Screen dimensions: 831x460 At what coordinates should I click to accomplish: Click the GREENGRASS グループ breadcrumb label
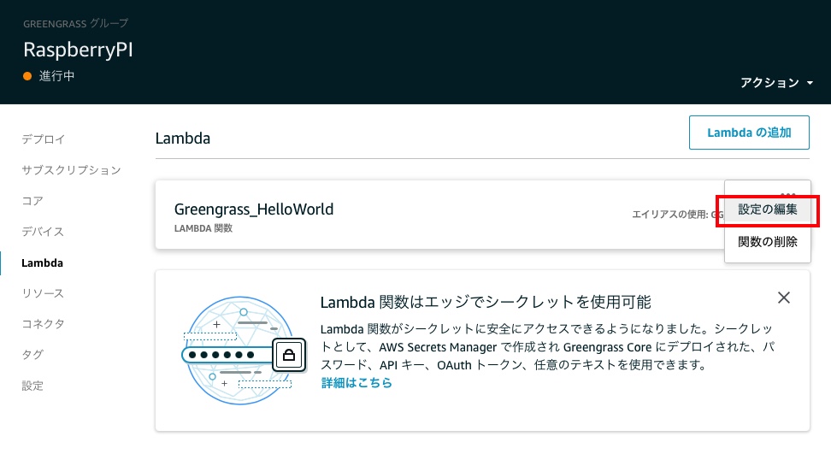tap(75, 24)
